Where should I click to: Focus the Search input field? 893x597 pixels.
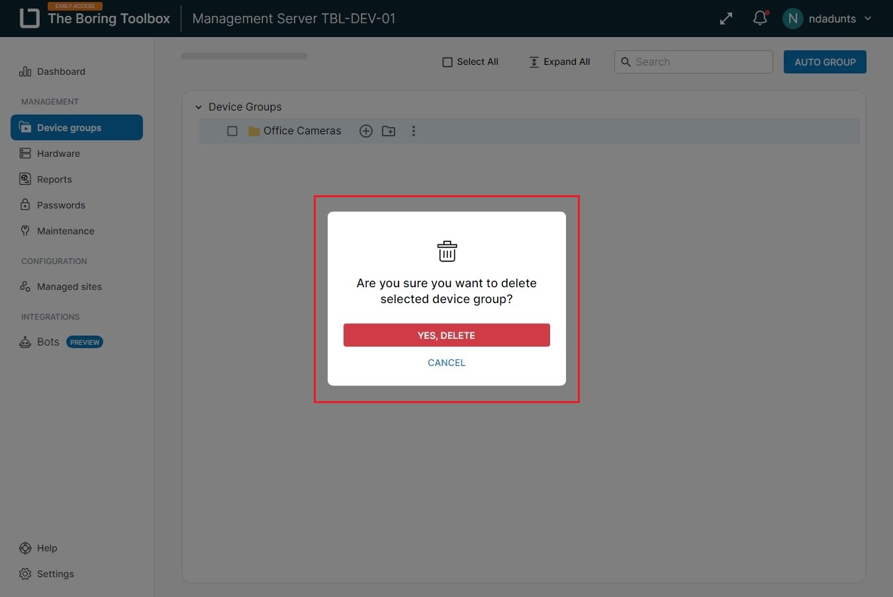click(700, 62)
